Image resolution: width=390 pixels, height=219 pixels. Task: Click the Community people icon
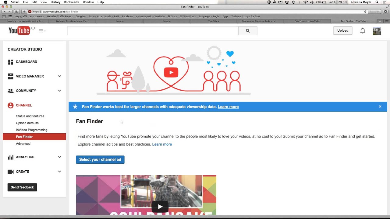tap(11, 91)
